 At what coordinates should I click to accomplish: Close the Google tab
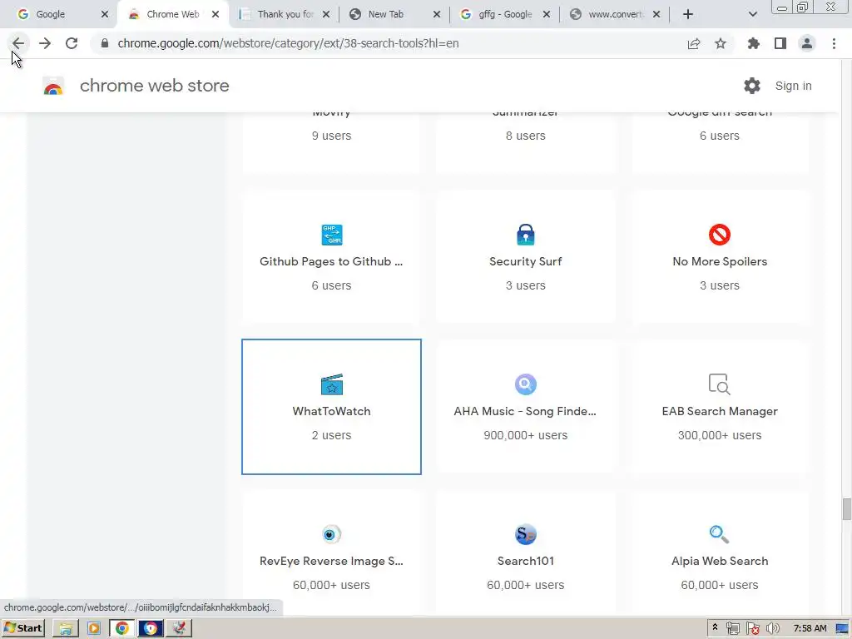pos(105,14)
